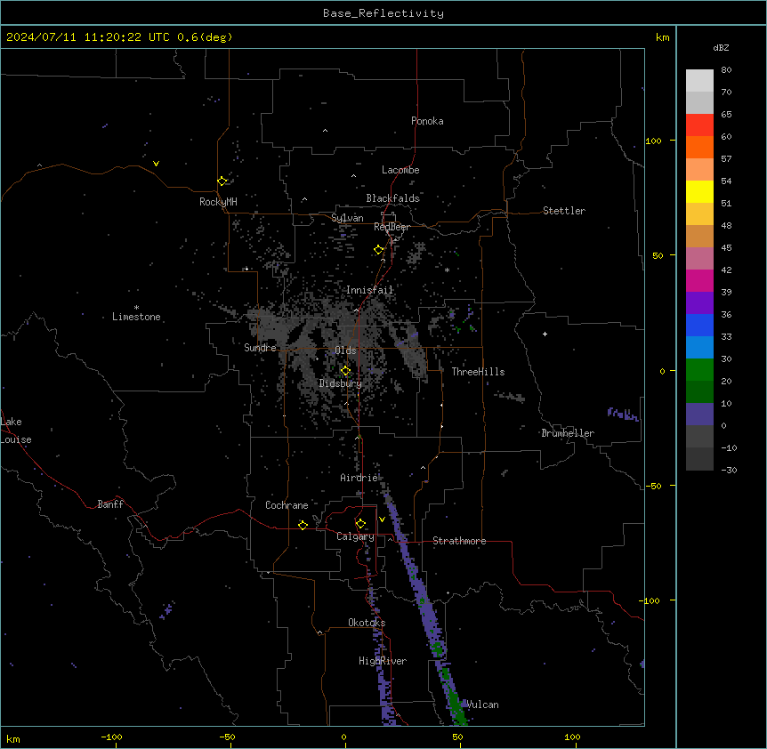Click the orange 57-60 dBZ legend swatch

click(x=699, y=147)
